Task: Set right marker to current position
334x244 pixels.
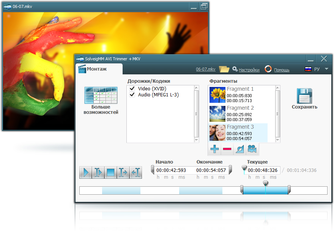Action: tap(135, 172)
